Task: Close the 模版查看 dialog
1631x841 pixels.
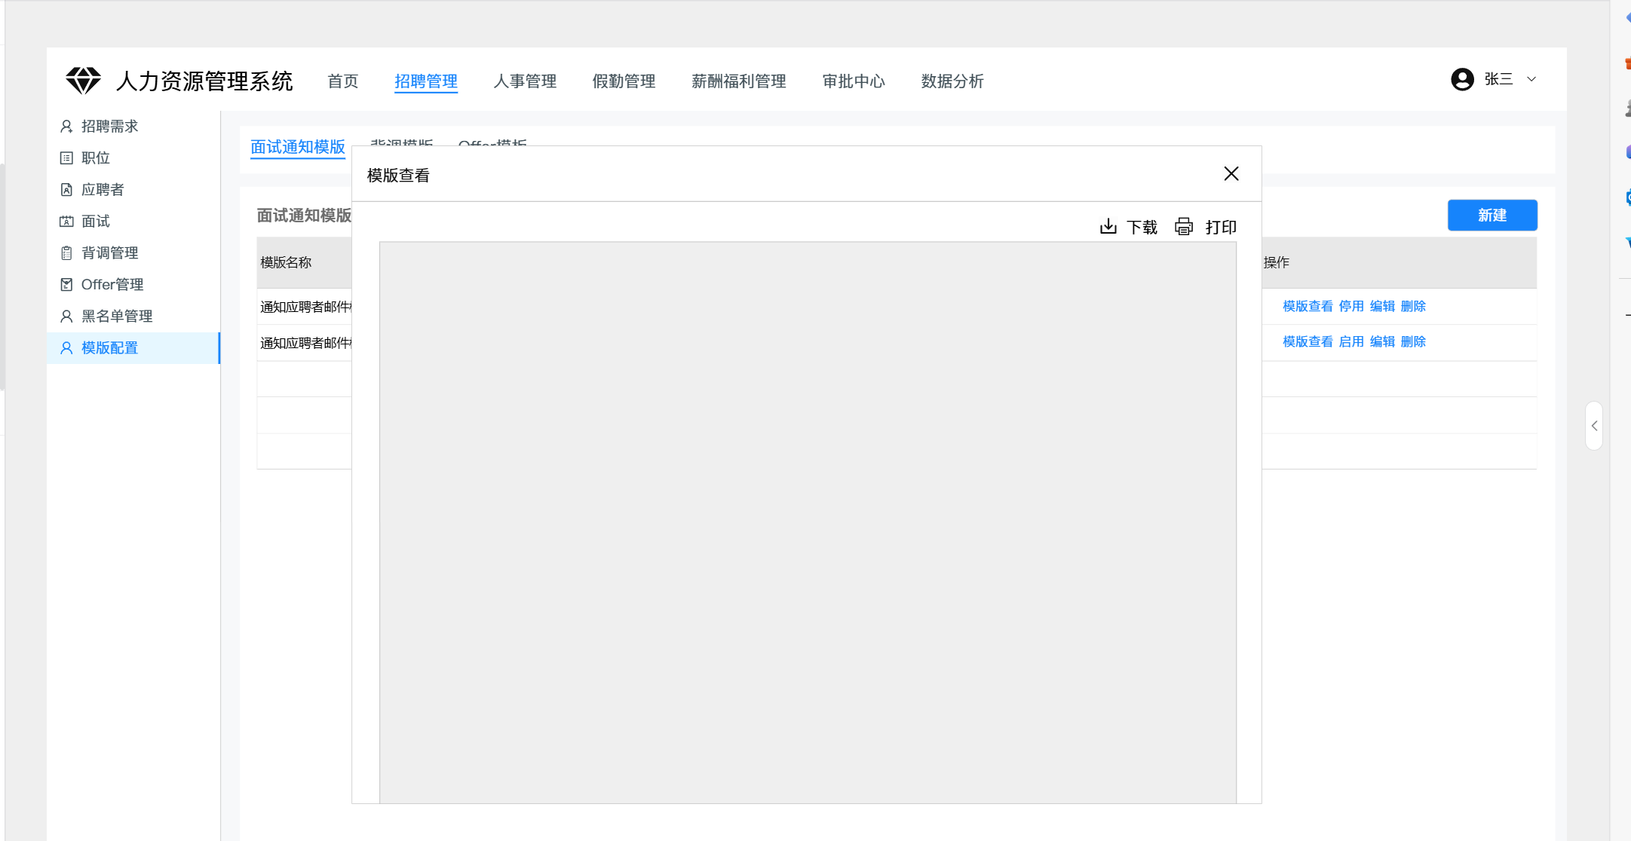Action: (1231, 174)
